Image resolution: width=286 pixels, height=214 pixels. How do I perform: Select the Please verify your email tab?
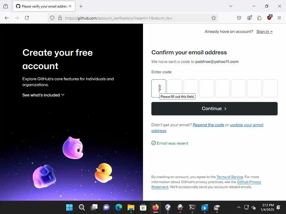pos(44,6)
